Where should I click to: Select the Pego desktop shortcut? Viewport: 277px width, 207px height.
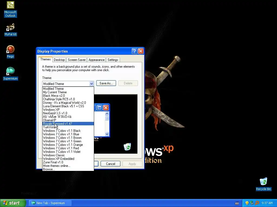(11, 52)
